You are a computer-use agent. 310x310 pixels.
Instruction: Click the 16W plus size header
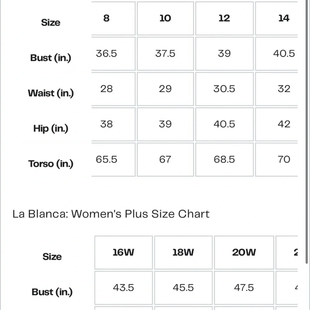(x=123, y=252)
